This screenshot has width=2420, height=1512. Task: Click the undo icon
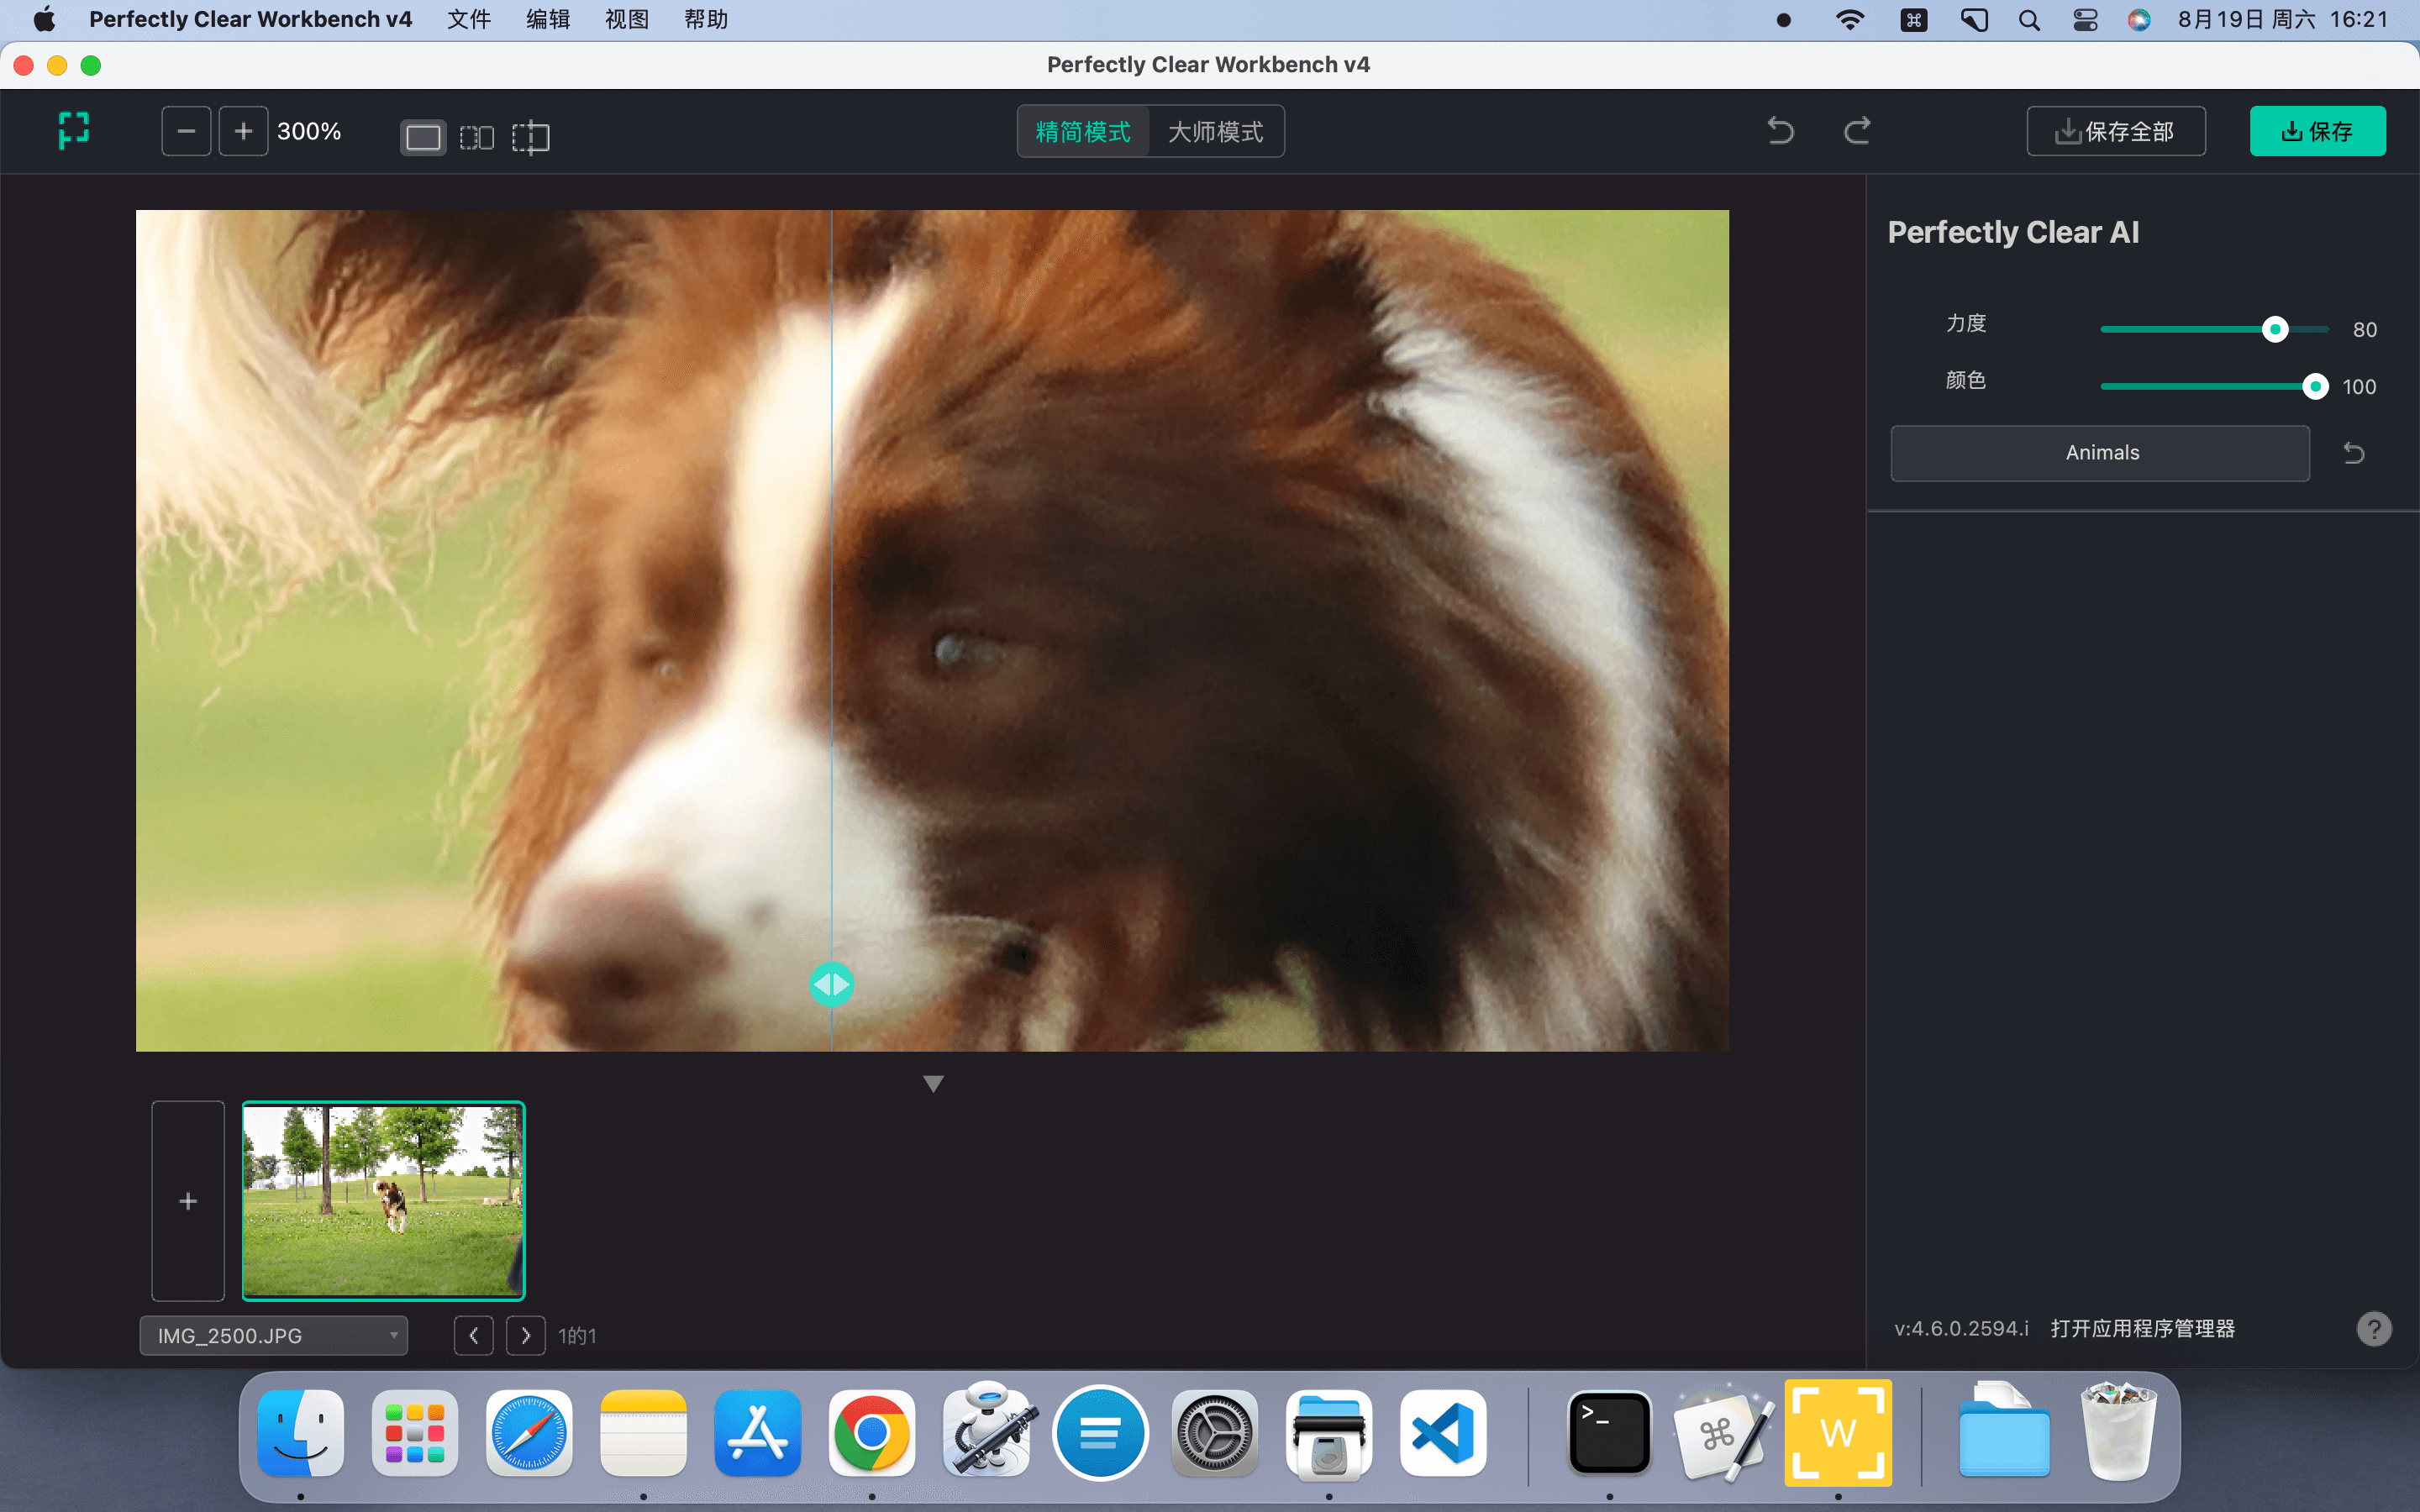coord(1781,131)
